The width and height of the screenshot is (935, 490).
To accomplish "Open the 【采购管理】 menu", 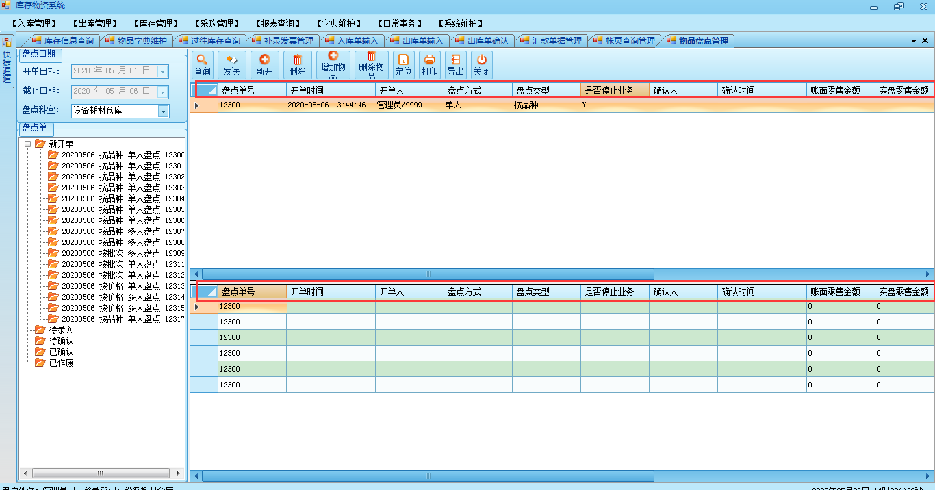I will pos(218,23).
